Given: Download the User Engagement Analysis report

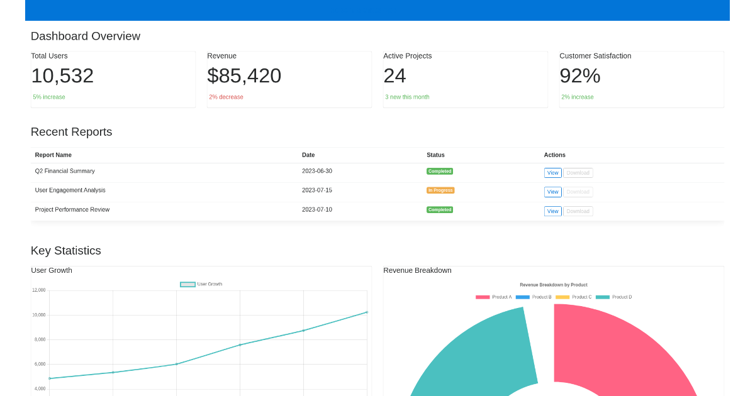Looking at the screenshot, I should coord(578,192).
